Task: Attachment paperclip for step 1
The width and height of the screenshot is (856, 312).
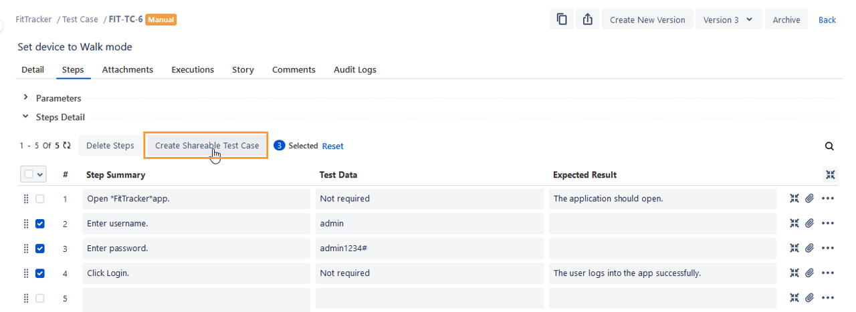Action: (809, 198)
